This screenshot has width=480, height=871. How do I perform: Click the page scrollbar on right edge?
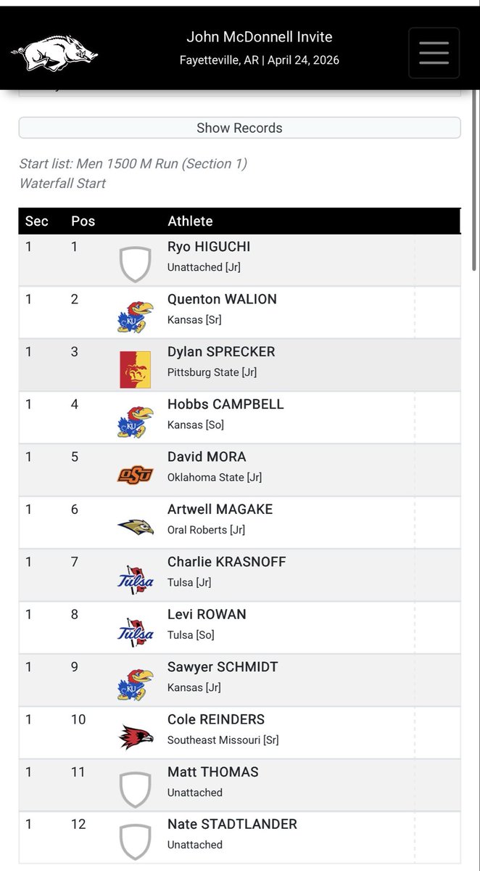click(x=475, y=181)
